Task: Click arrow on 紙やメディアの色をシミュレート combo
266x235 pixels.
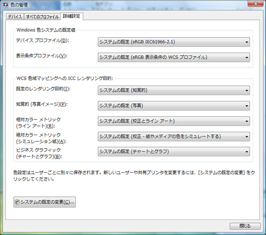Action: click(x=247, y=137)
